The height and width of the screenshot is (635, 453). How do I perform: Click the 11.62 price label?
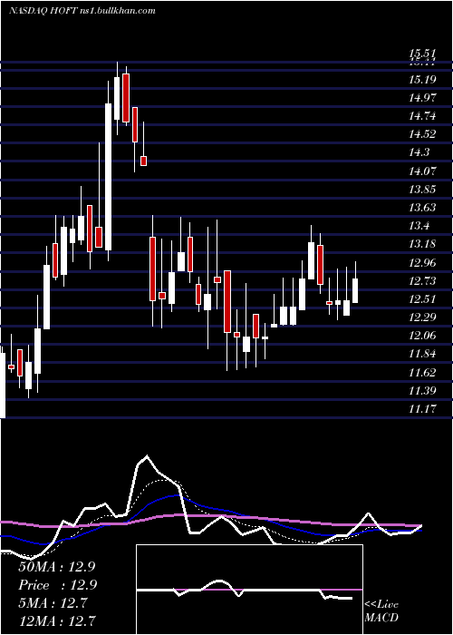click(x=422, y=373)
